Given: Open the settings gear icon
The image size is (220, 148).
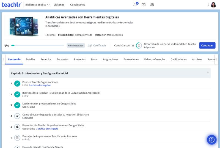Looking at the screenshot, I should coord(152,5).
